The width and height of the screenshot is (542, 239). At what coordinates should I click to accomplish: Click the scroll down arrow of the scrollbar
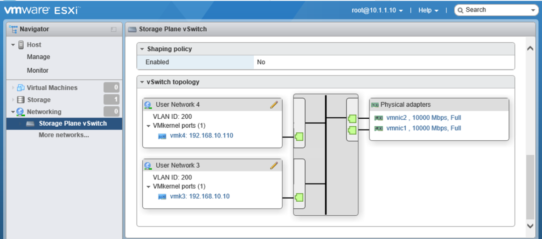530,225
